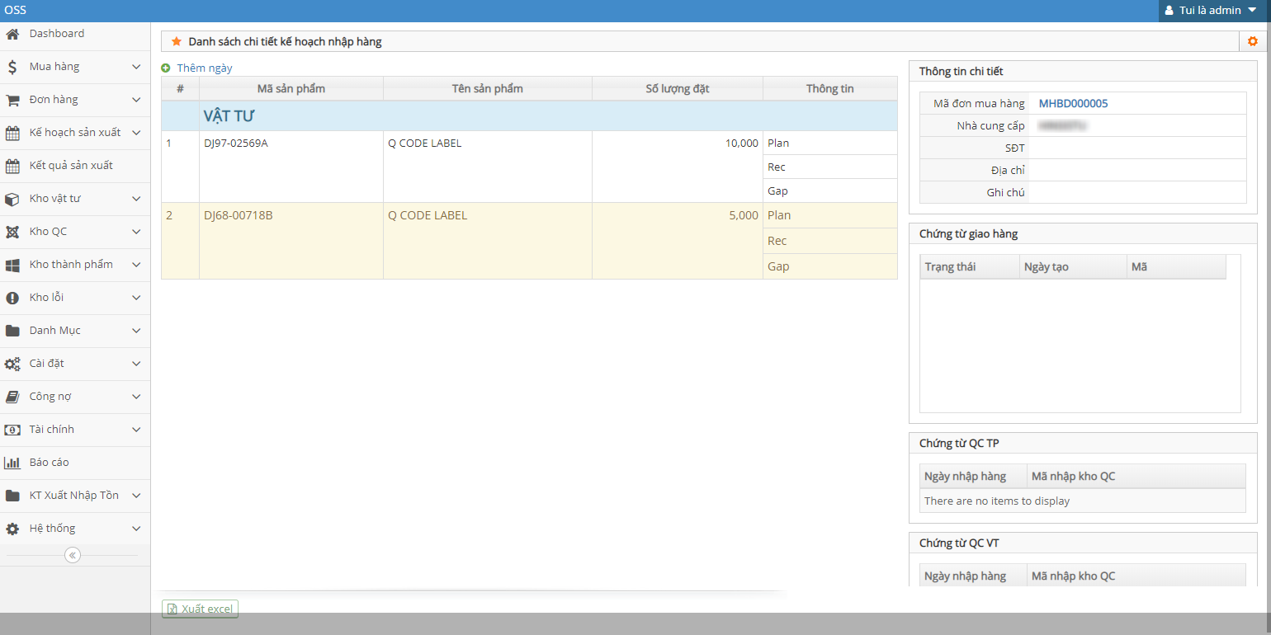Screen dimensions: 1271x635
Task: Click the book icon for Công nợ
Action: (12, 397)
